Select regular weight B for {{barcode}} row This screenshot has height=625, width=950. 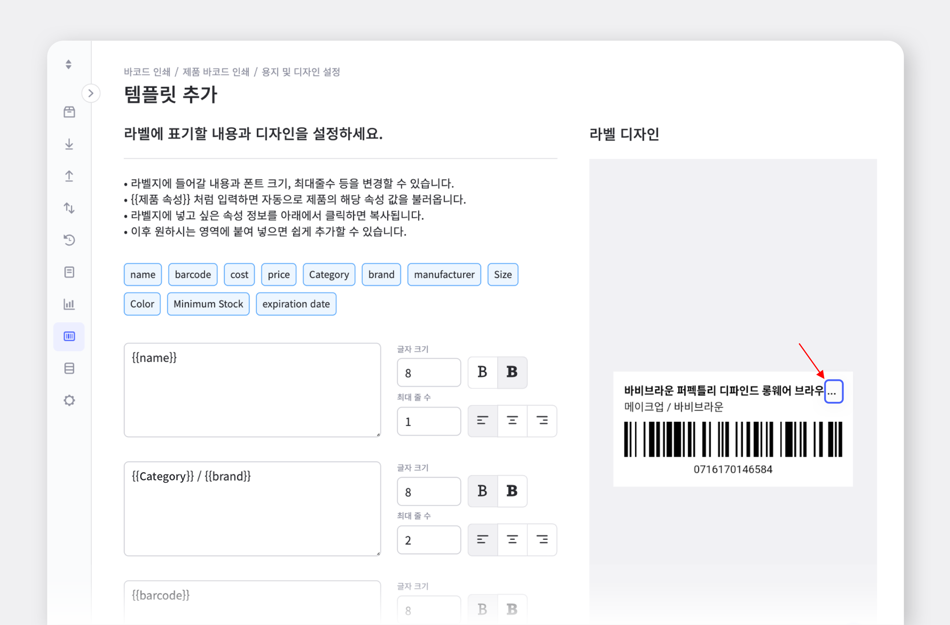[x=483, y=609]
